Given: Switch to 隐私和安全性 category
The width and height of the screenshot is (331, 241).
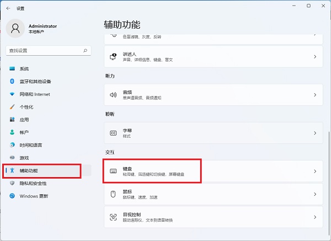Looking at the screenshot, I should click(33, 183).
